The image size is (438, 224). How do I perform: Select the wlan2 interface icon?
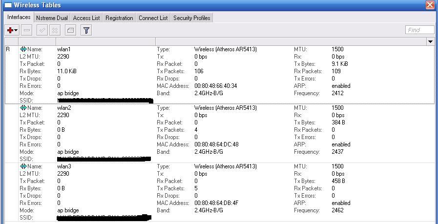23,108
